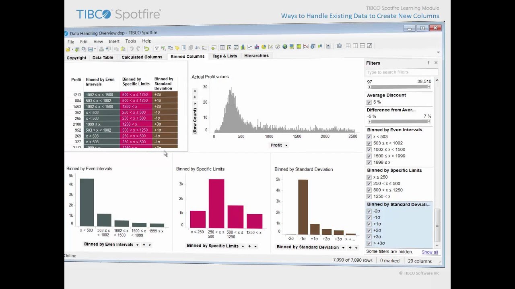Viewport: 515px width, 289px height.
Task: Adjust the 97 to 38,510 range slider
Action: [x=399, y=87]
